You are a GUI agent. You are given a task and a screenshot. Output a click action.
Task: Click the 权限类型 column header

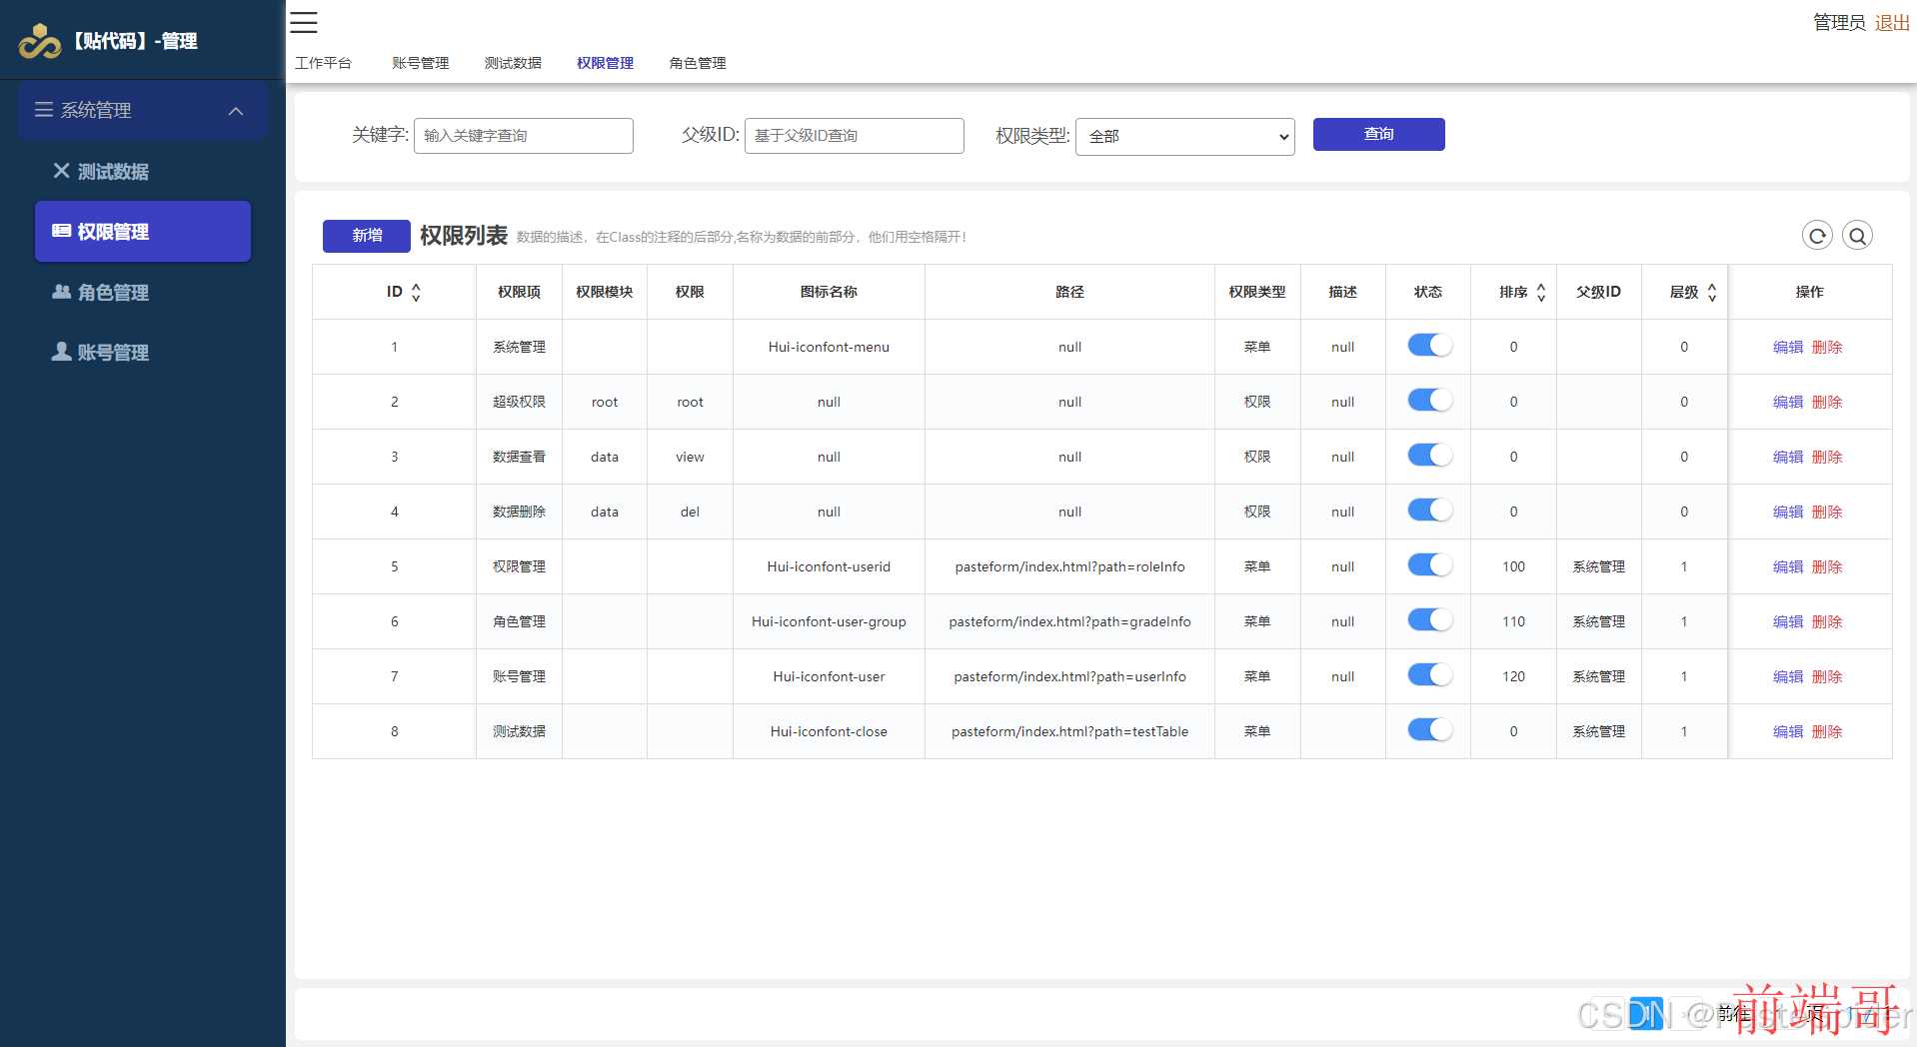click(x=1257, y=292)
